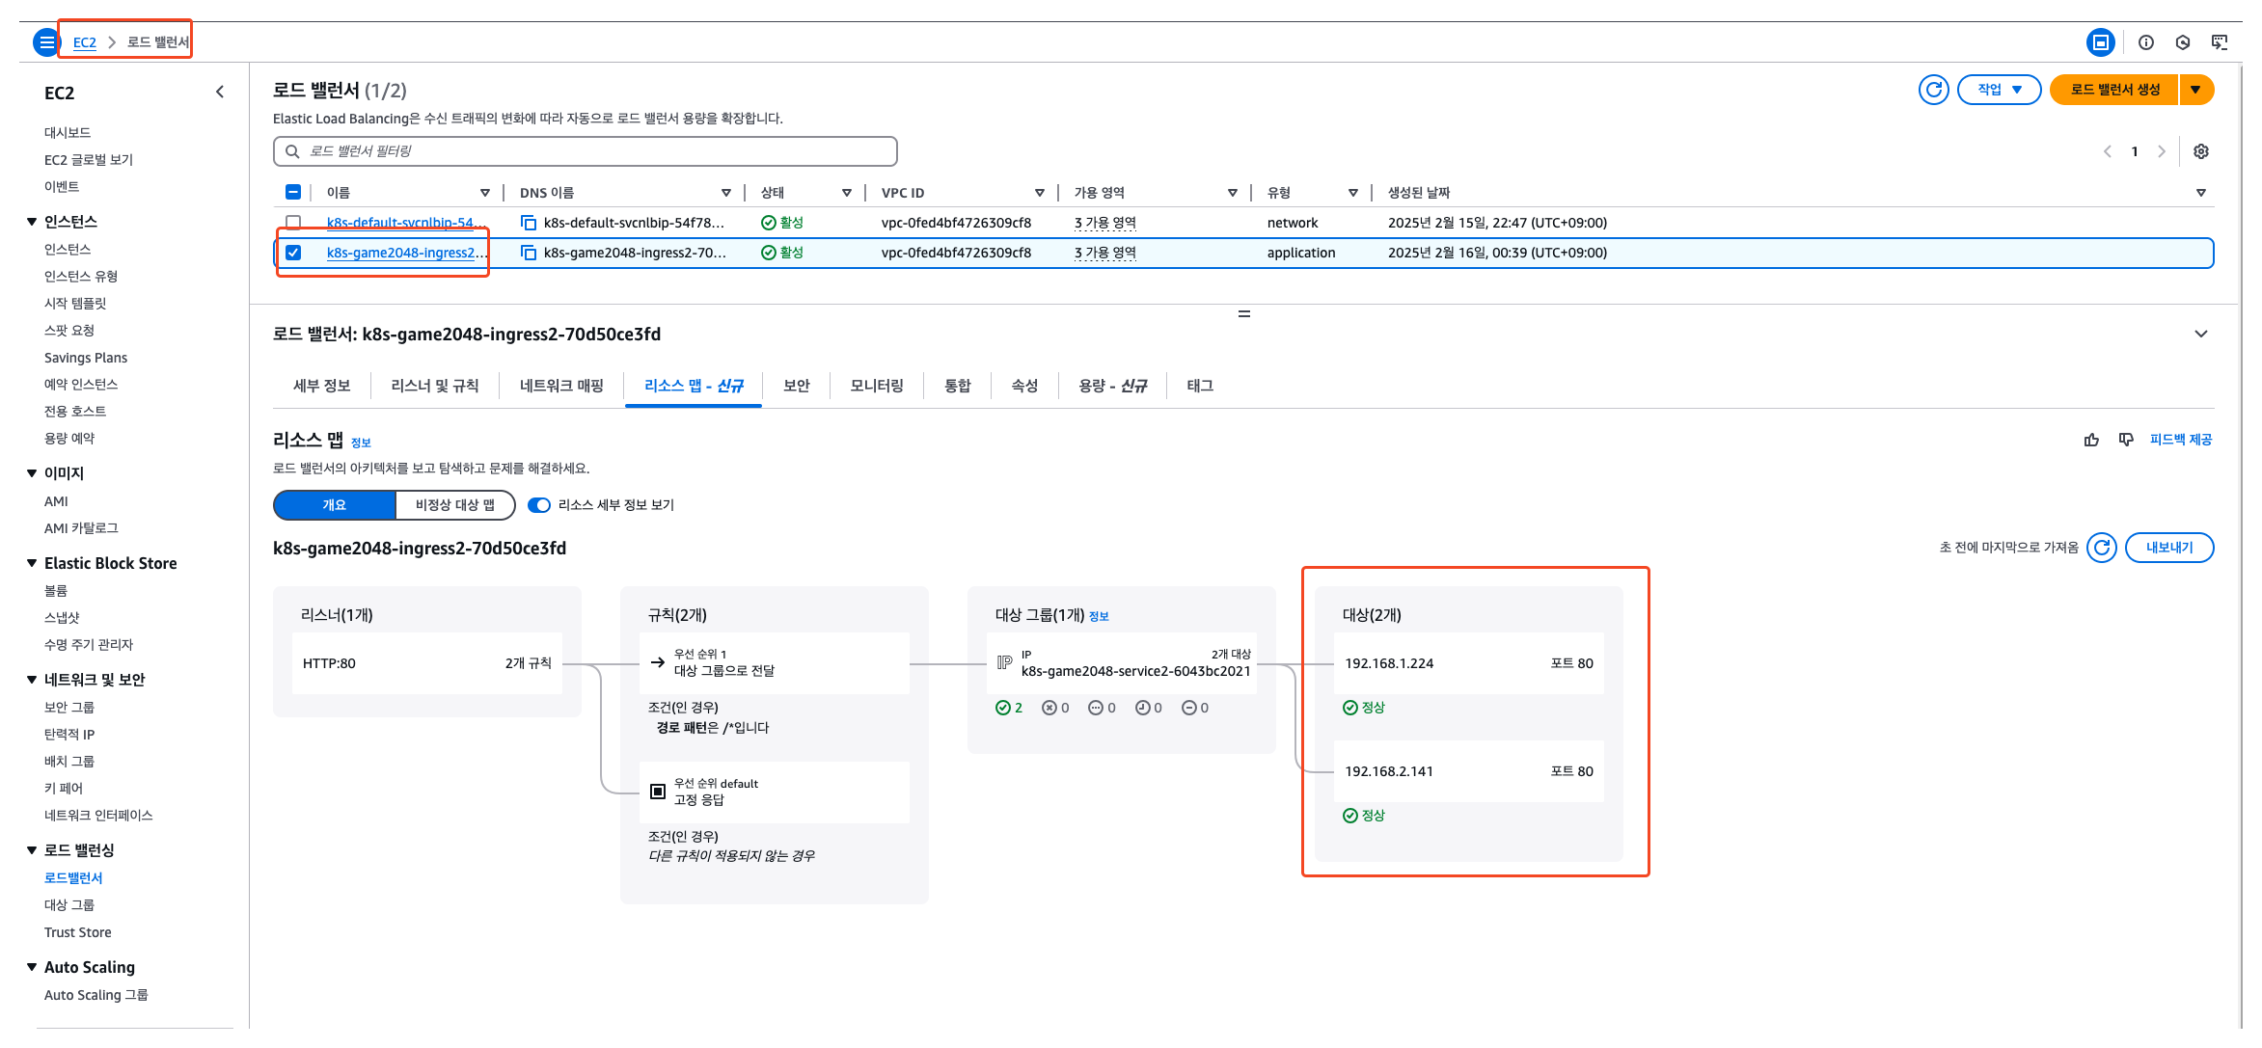Toggle 리소스 세부 정보 보기 switch
Image resolution: width=2262 pixels, height=1048 pixels.
pos(539,505)
